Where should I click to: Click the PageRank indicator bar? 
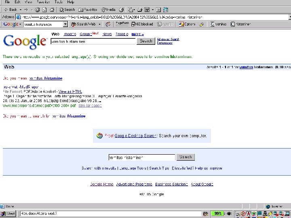coord(122,24)
